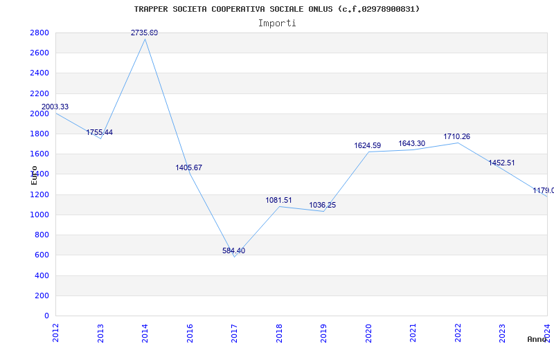The width and height of the screenshot is (554, 346).
Task: Click the 1643.30 data label
Action: coord(412,143)
